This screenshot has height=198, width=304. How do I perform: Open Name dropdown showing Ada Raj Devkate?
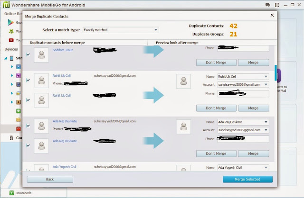(243, 122)
